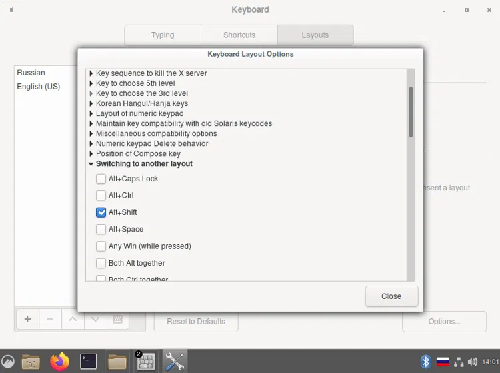Close the Keyboard Layout Options dialog
The width and height of the screenshot is (500, 373).
click(391, 296)
